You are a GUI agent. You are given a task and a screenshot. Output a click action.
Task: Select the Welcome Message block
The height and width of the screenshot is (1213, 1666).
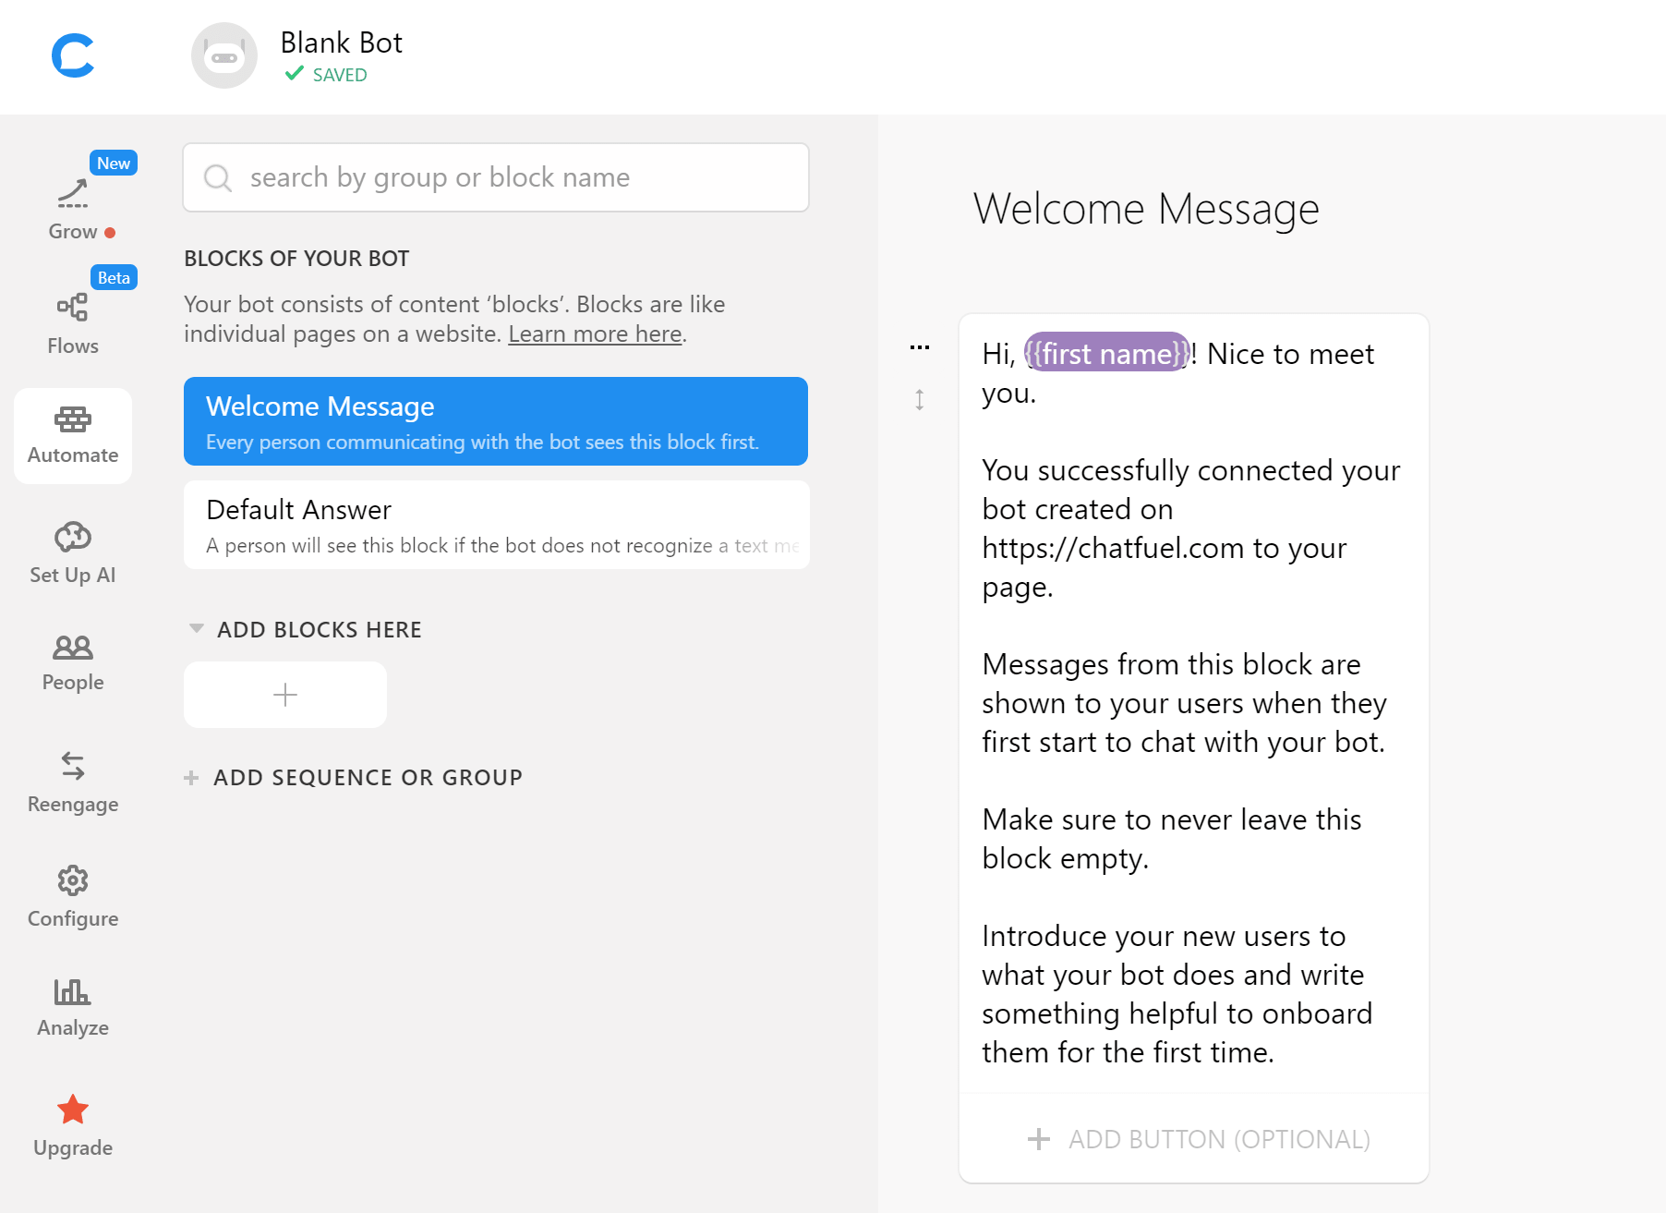(496, 421)
